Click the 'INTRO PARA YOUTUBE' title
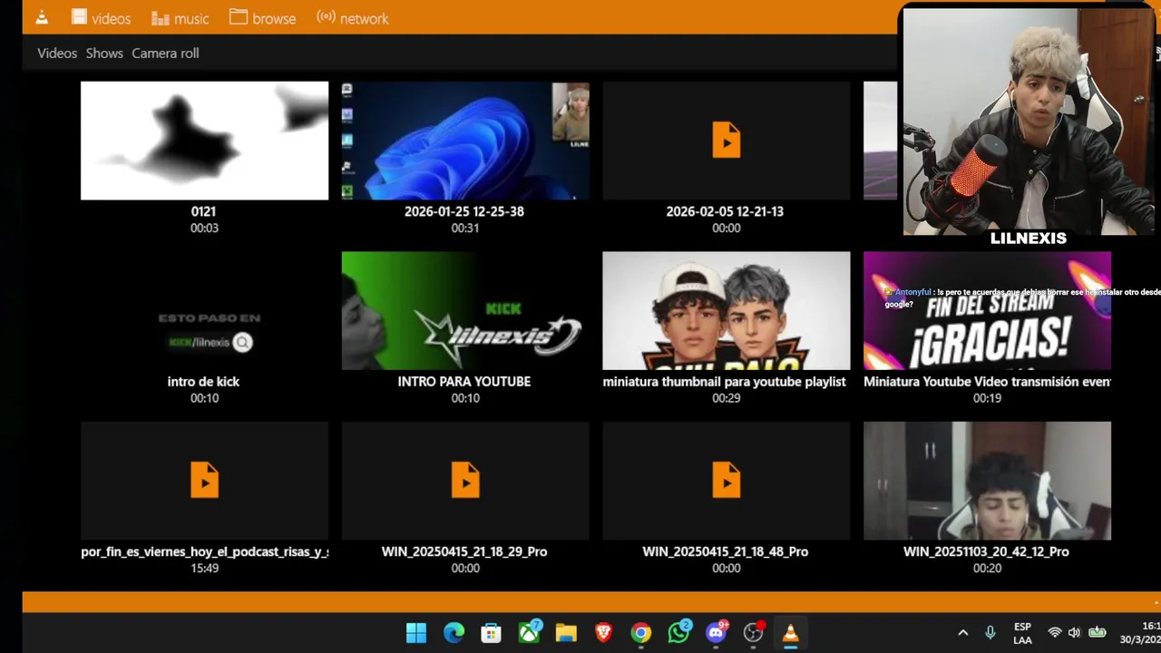Viewport: 1161px width, 653px height. coord(464,382)
